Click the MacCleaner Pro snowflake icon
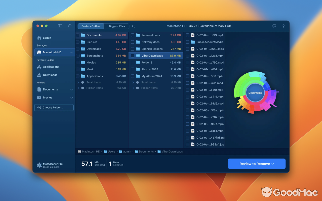The image size is (322, 201). coord(39,165)
